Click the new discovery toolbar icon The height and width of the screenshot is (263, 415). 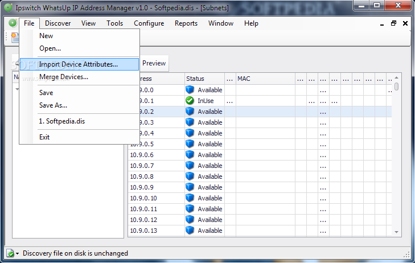point(15,38)
